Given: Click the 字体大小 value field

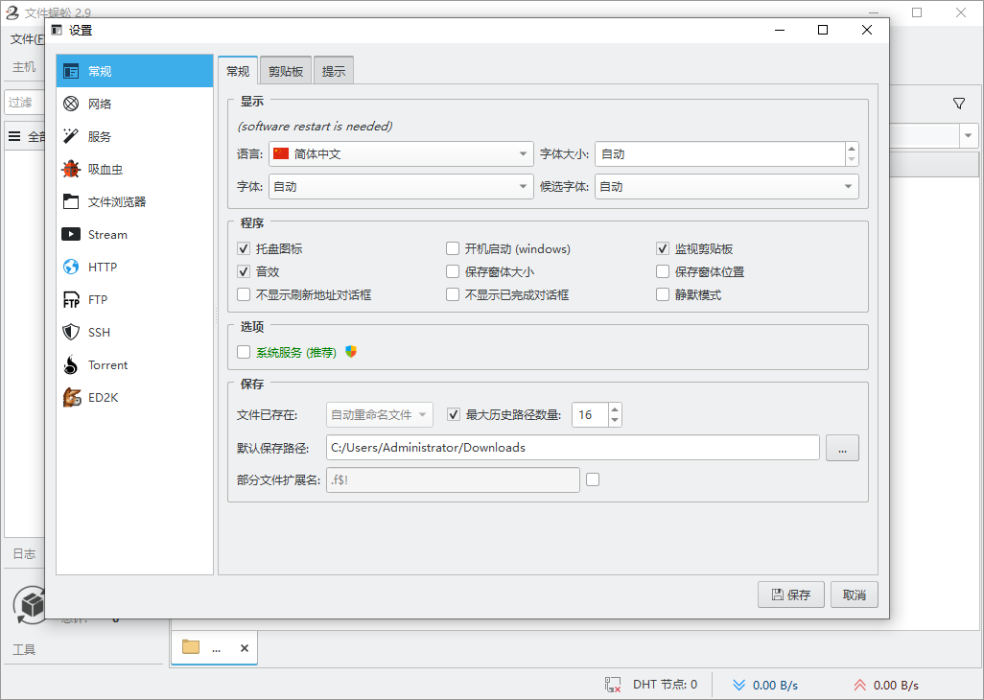Looking at the screenshot, I should (720, 153).
